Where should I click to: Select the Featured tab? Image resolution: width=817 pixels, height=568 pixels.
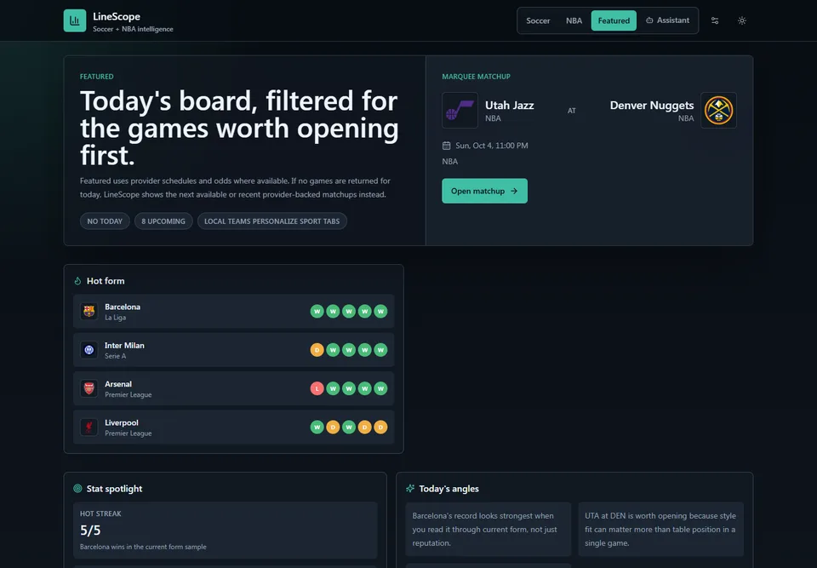pos(614,20)
